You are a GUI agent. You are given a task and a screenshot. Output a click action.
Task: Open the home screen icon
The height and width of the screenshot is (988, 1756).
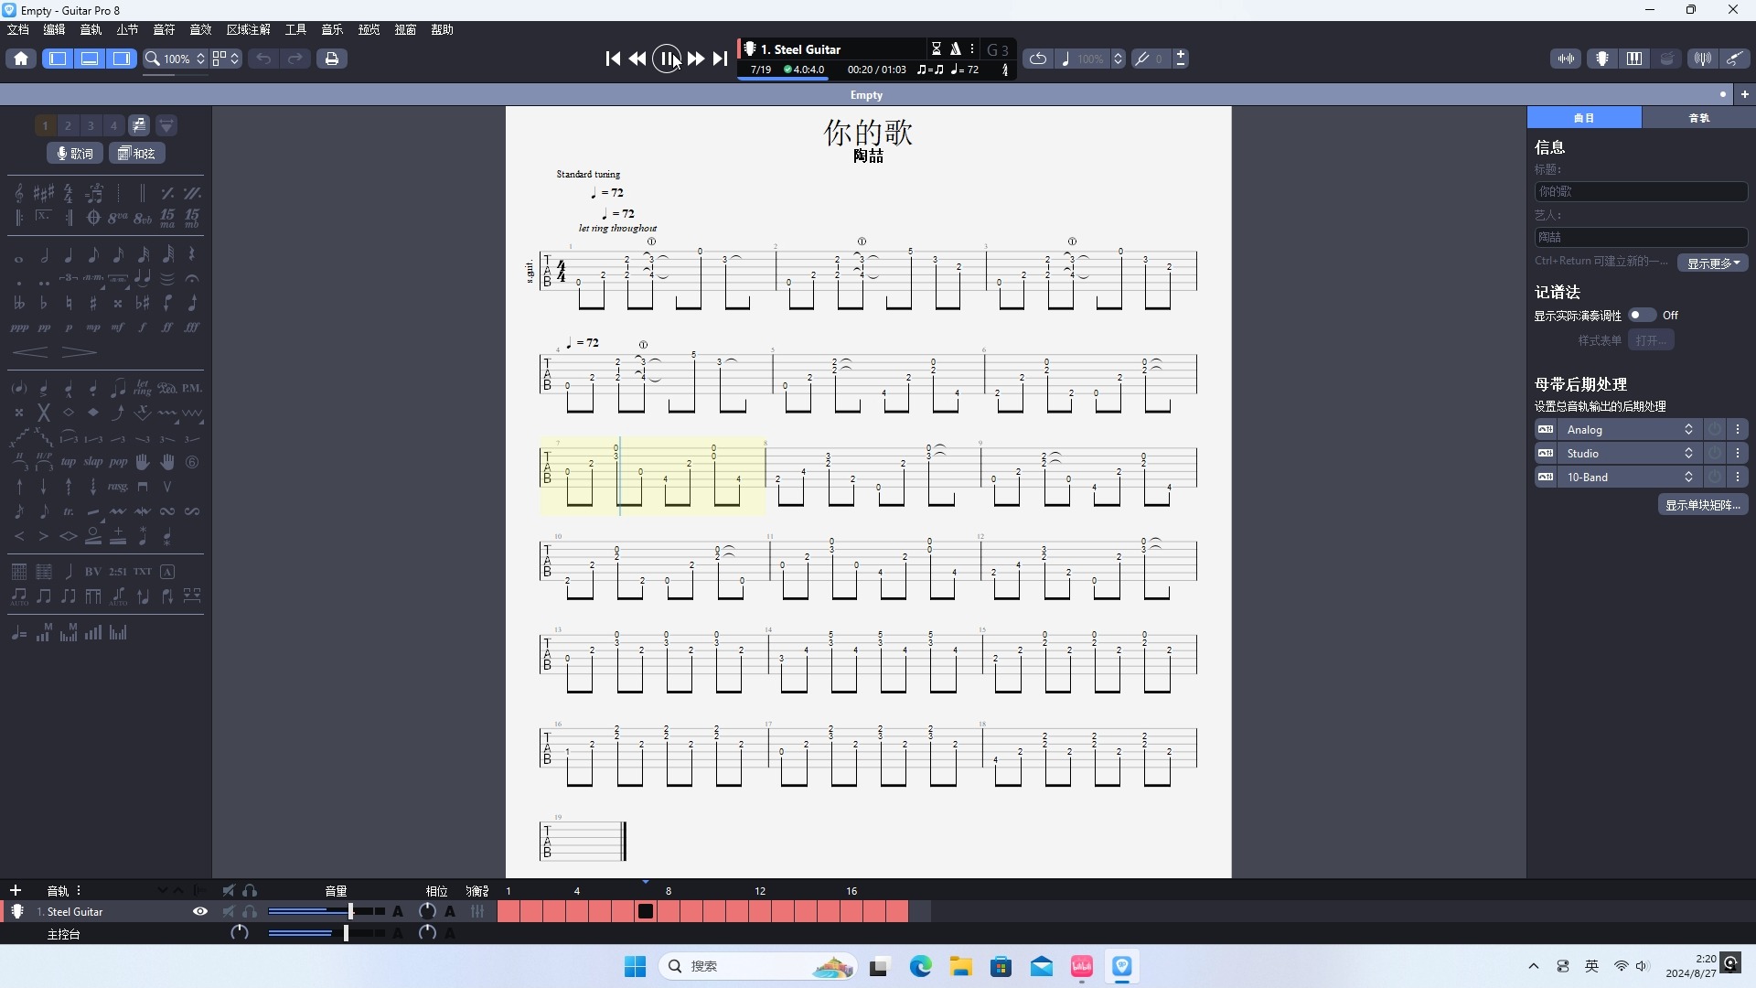pos(21,59)
